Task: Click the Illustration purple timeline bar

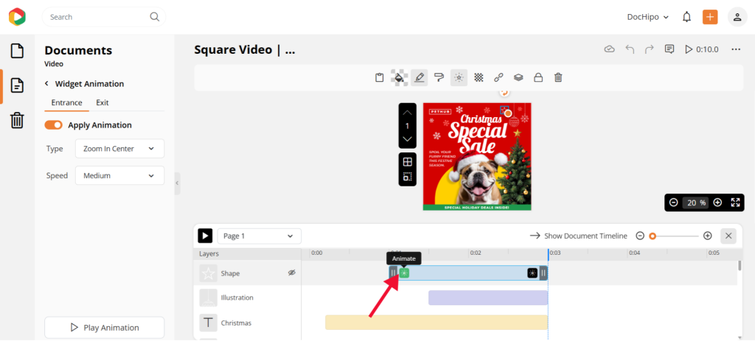Action: click(x=488, y=298)
